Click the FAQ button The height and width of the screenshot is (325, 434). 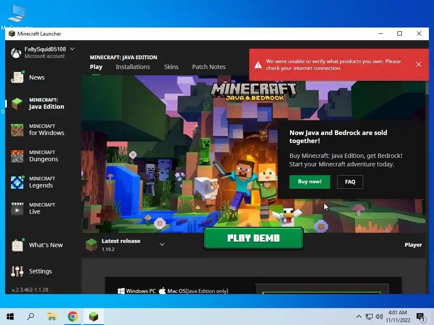click(350, 182)
